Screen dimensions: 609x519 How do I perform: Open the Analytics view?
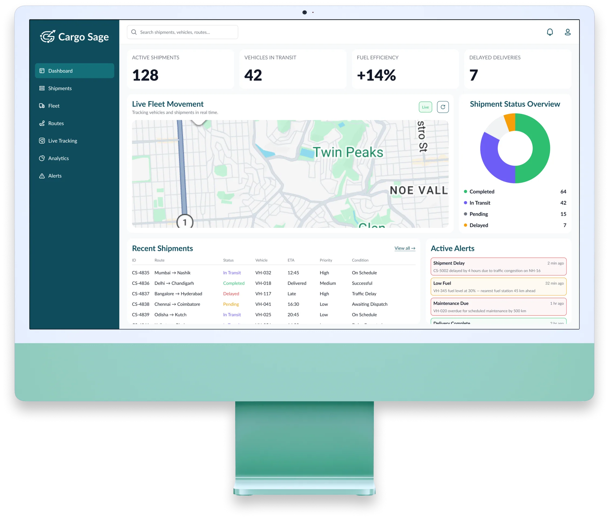click(x=58, y=158)
